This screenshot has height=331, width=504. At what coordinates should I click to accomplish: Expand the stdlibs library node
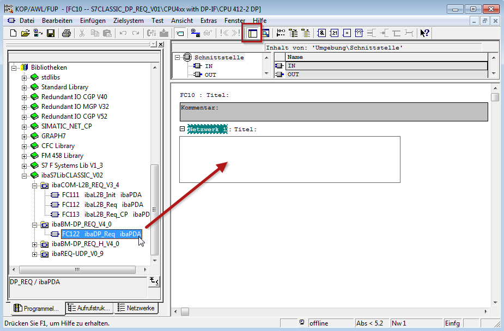25,77
